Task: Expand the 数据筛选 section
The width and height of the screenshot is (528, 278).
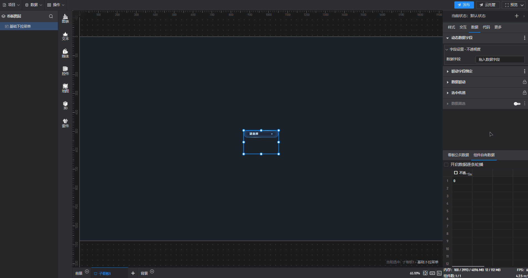Action: (447, 104)
